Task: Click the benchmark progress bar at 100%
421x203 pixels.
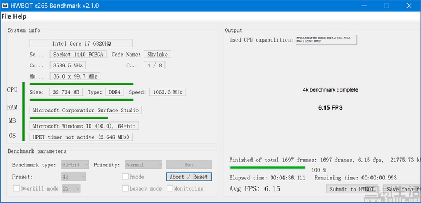Action: pyautogui.click(x=268, y=168)
